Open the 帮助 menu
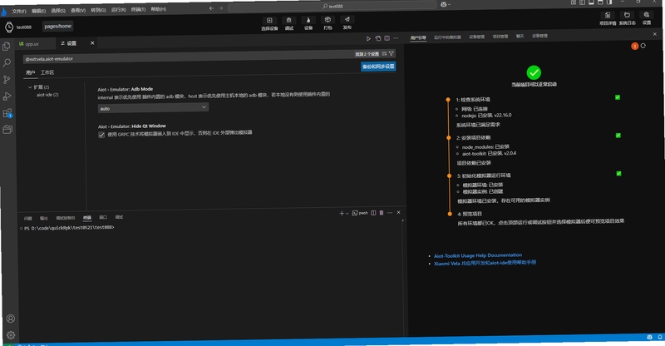This screenshot has height=346, width=665. [158, 9]
